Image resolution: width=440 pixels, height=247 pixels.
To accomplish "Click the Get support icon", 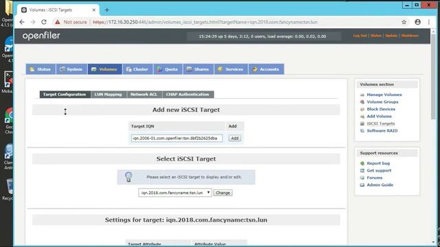I will click(362, 171).
